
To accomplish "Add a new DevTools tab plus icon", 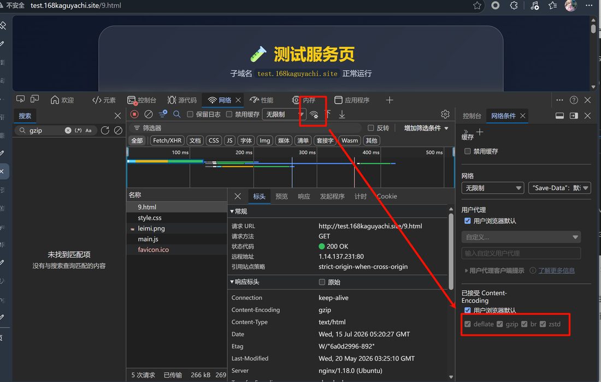I will coord(390,100).
